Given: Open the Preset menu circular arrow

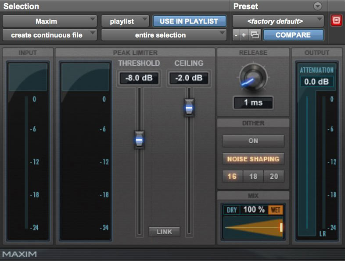Looking at the screenshot, I should (x=317, y=6).
